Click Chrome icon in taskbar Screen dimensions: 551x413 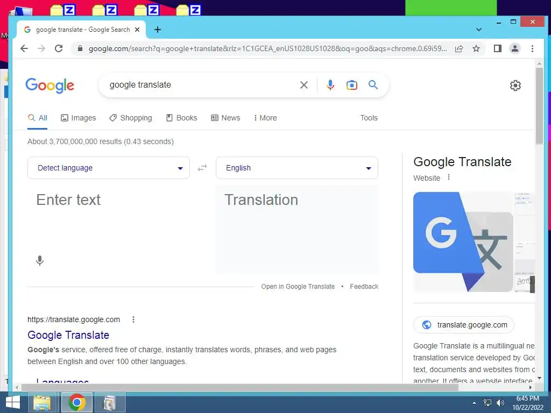click(x=77, y=402)
